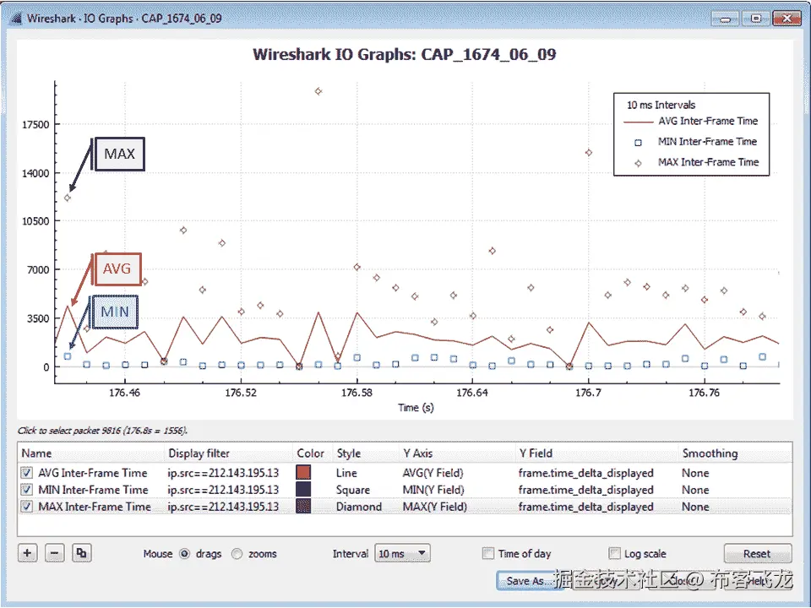
Task: Uncheck the AVG Inter-Frame Time graph
Action: [26, 473]
